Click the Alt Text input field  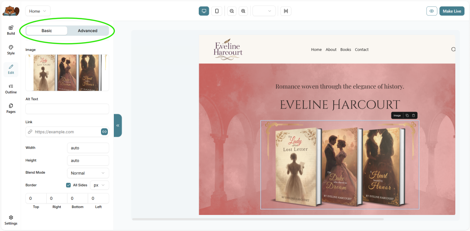(67, 109)
